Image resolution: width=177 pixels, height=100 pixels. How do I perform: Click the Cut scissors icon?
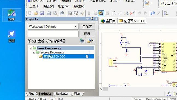point(89,13)
